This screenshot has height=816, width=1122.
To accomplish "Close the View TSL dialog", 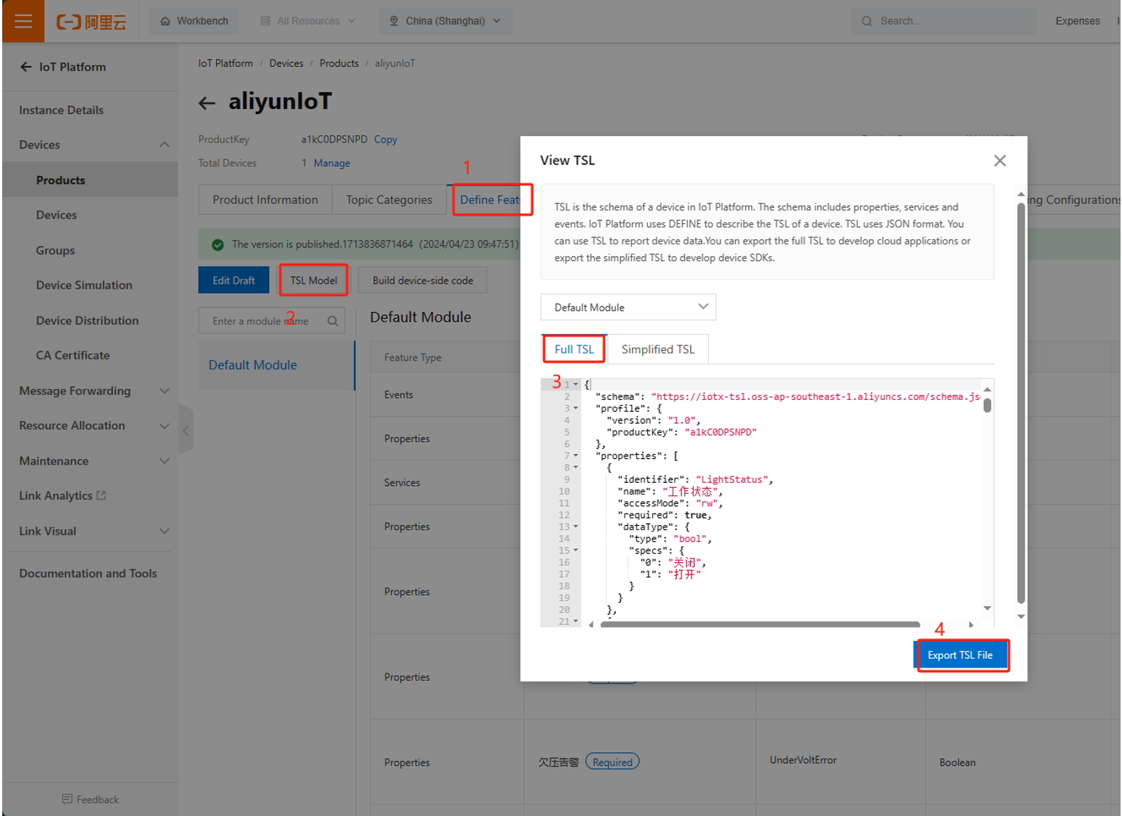I will pyautogui.click(x=1000, y=161).
